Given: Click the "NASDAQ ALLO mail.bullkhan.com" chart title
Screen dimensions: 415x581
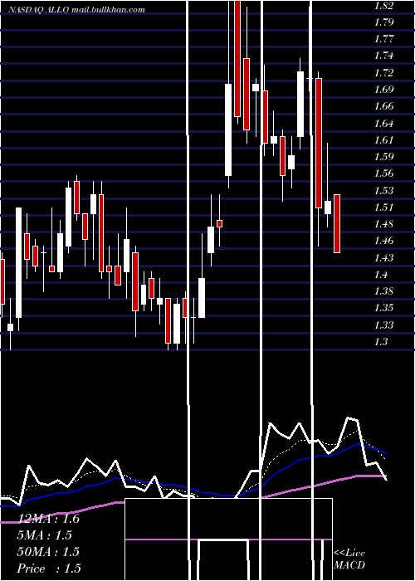Looking at the screenshot, I should [76, 10].
